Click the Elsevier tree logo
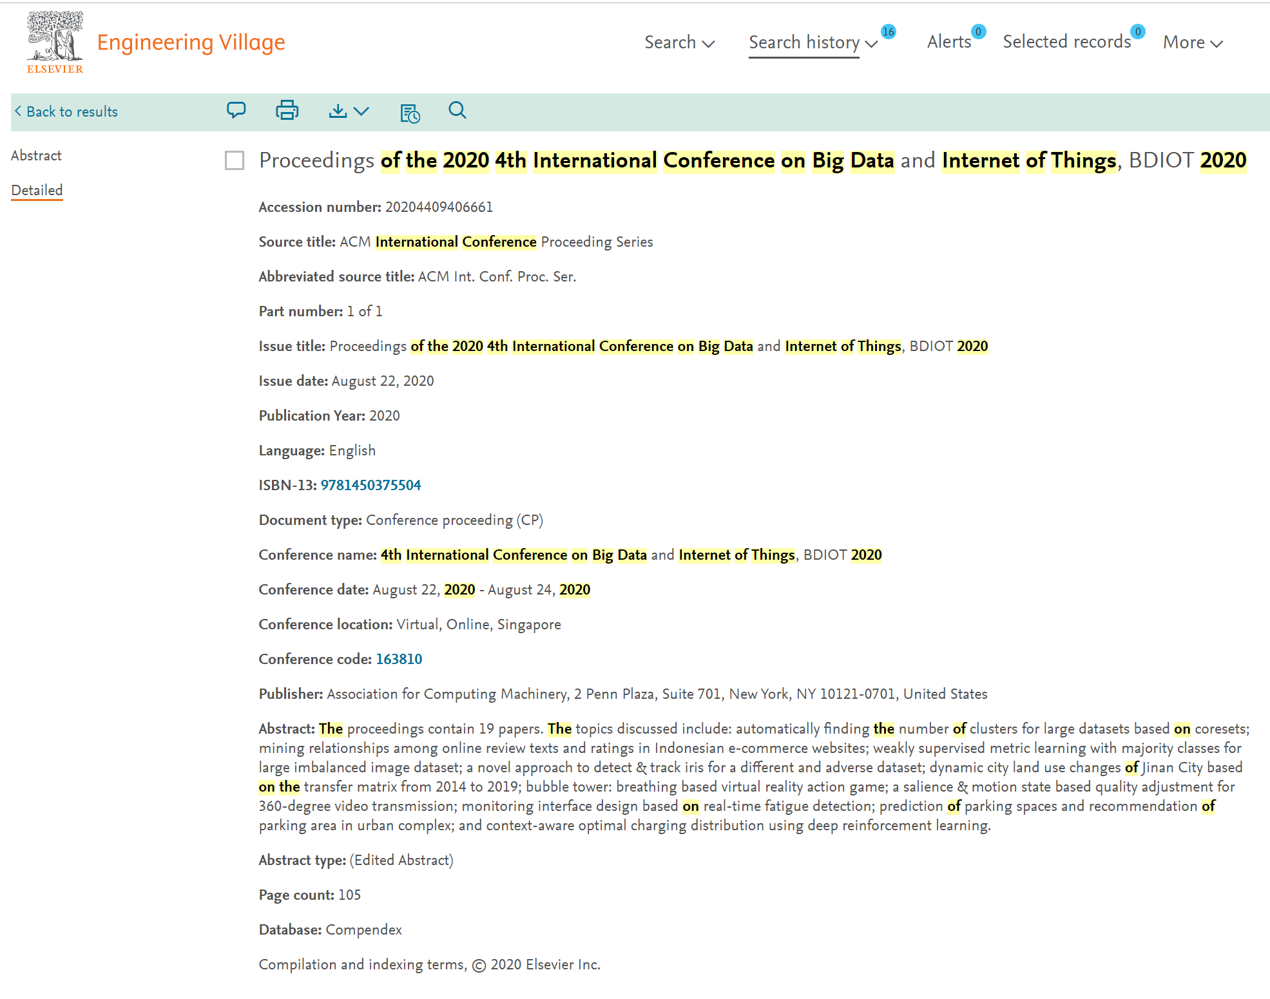Screen dimensions: 1270x999 tap(55, 42)
